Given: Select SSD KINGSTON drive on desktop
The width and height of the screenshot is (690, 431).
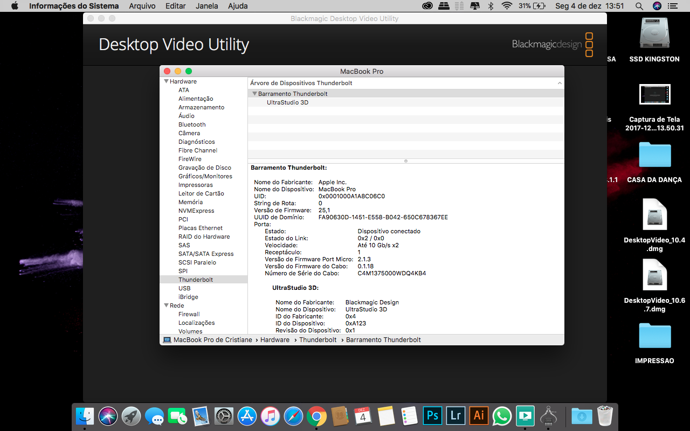Looking at the screenshot, I should [x=654, y=39].
